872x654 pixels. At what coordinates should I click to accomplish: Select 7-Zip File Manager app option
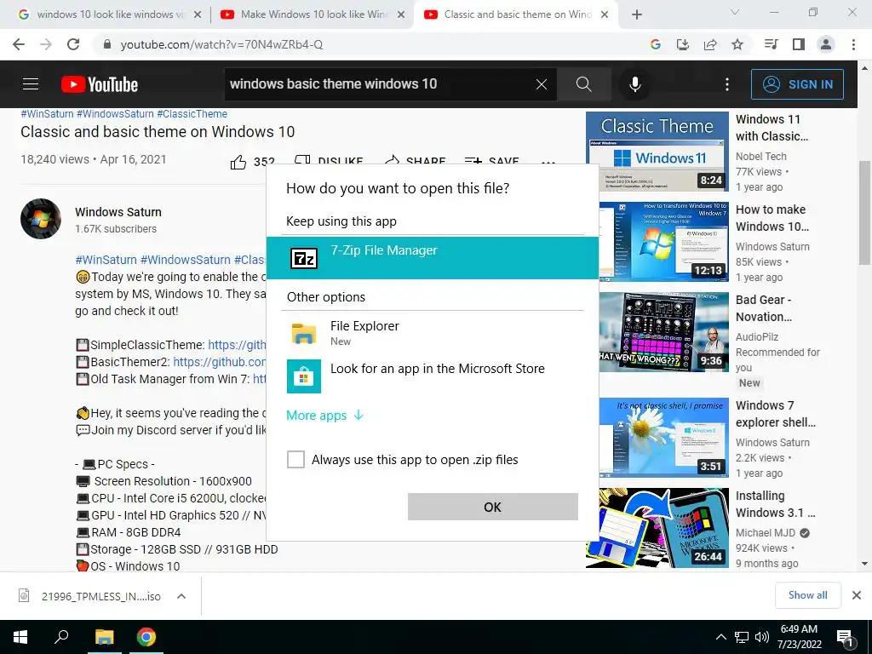tap(432, 258)
